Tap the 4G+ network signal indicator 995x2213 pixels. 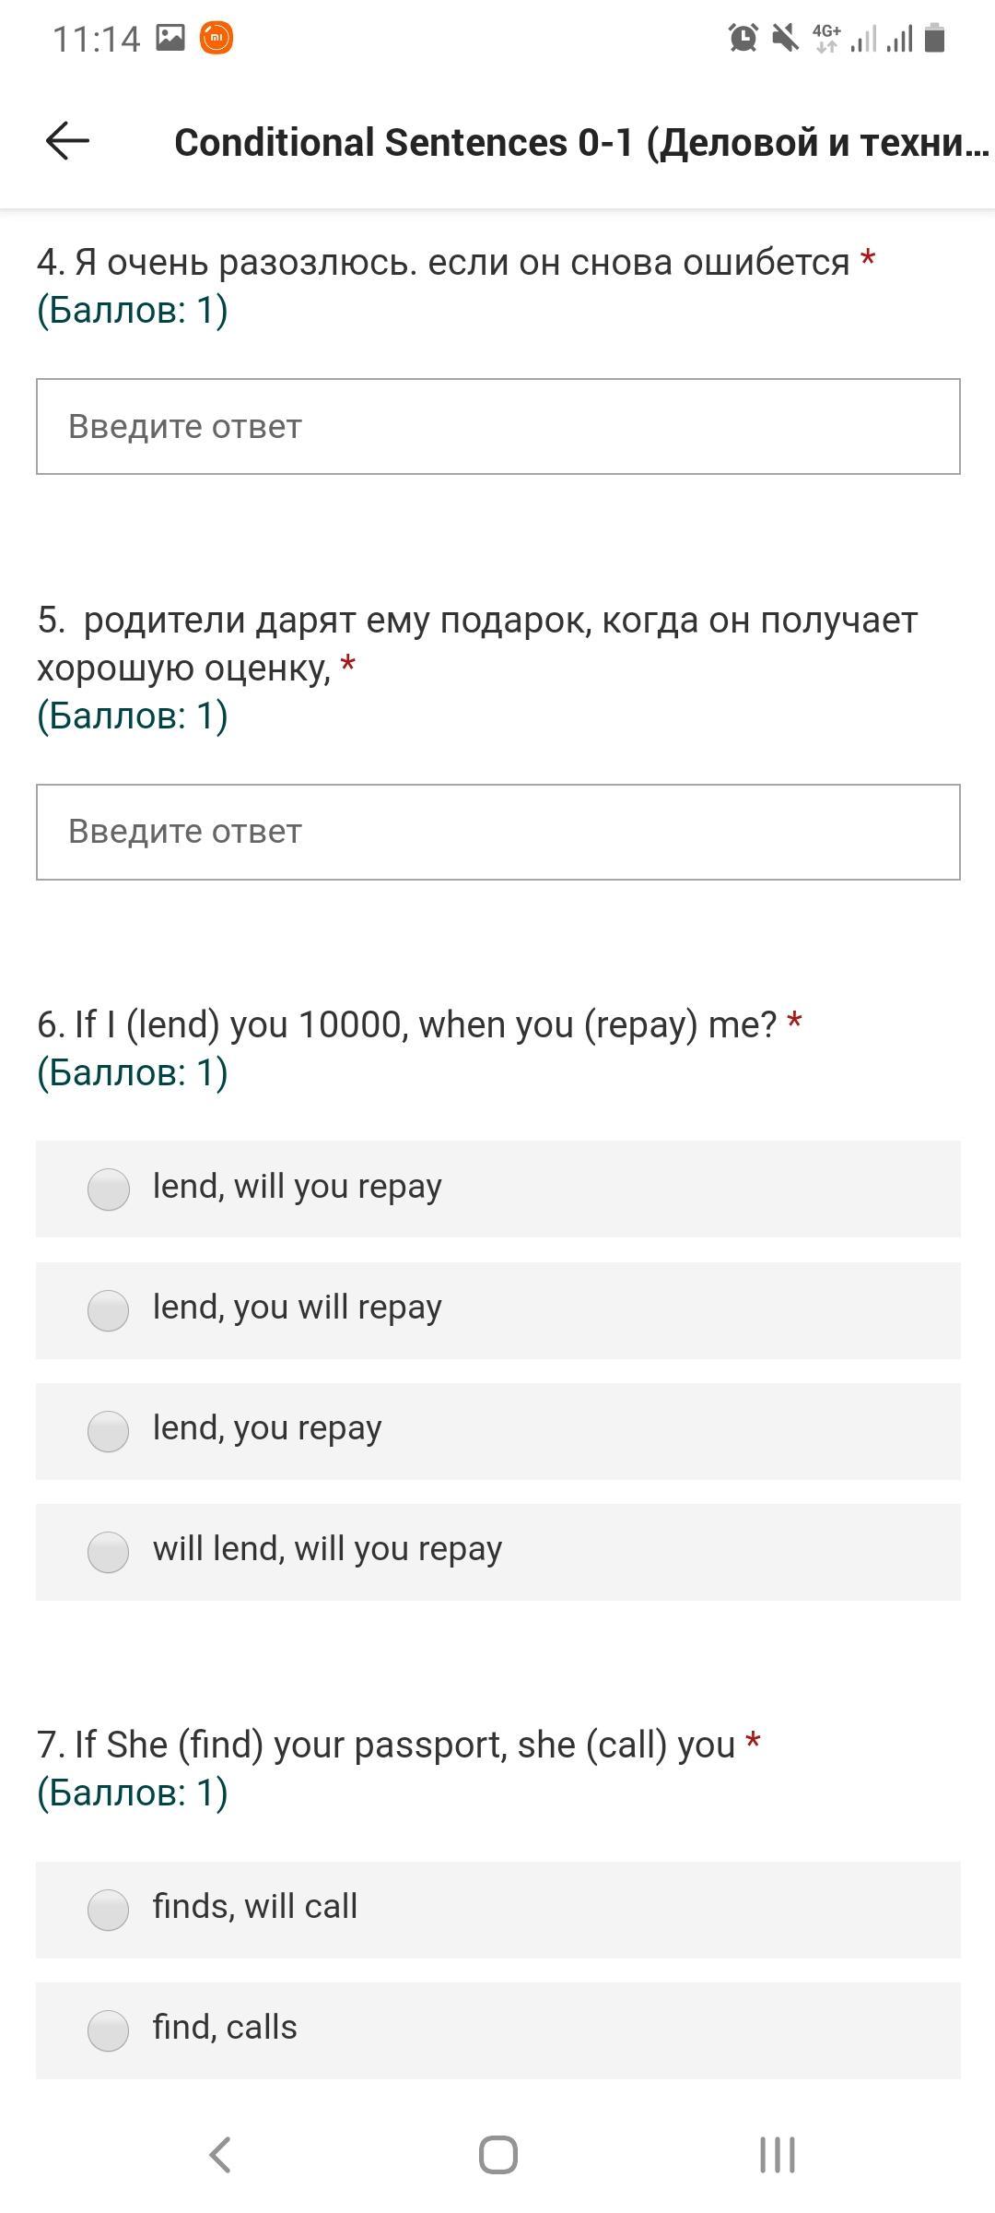[x=826, y=38]
